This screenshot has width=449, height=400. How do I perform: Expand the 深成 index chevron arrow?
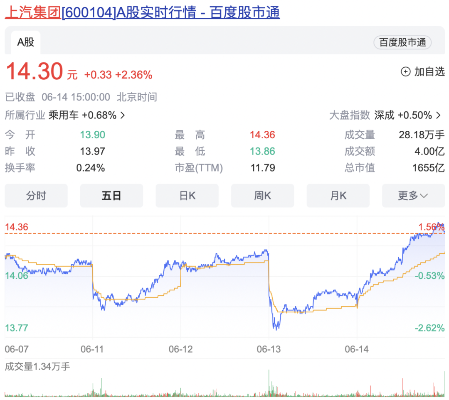click(x=439, y=115)
